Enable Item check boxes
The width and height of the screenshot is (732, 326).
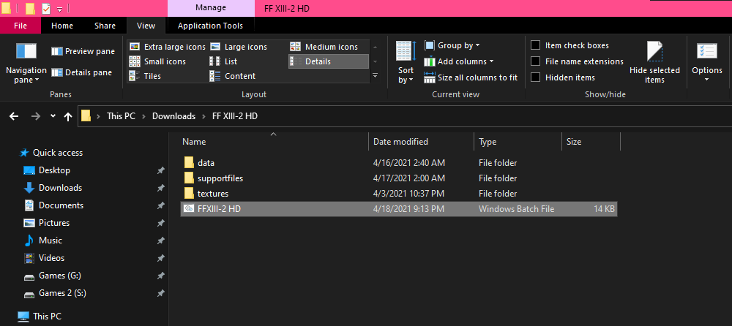[x=536, y=45]
